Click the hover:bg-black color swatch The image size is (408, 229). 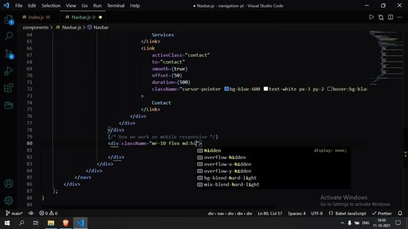pyautogui.click(x=330, y=89)
